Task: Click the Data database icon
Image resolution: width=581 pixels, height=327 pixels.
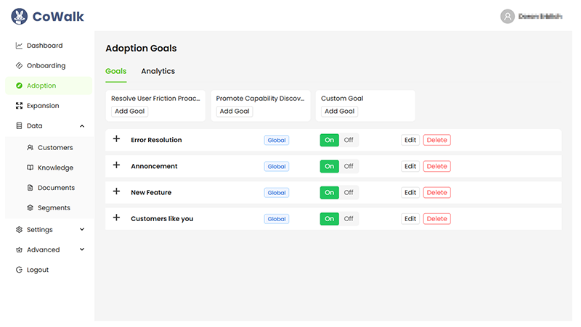Action: tap(19, 125)
